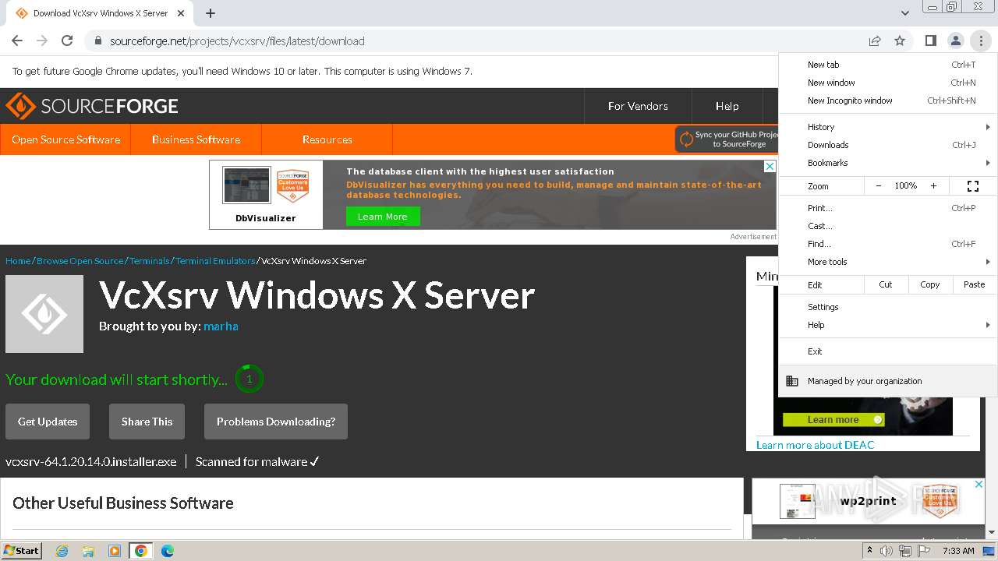
Task: Click the volume speaker tray icon
Action: click(887, 551)
